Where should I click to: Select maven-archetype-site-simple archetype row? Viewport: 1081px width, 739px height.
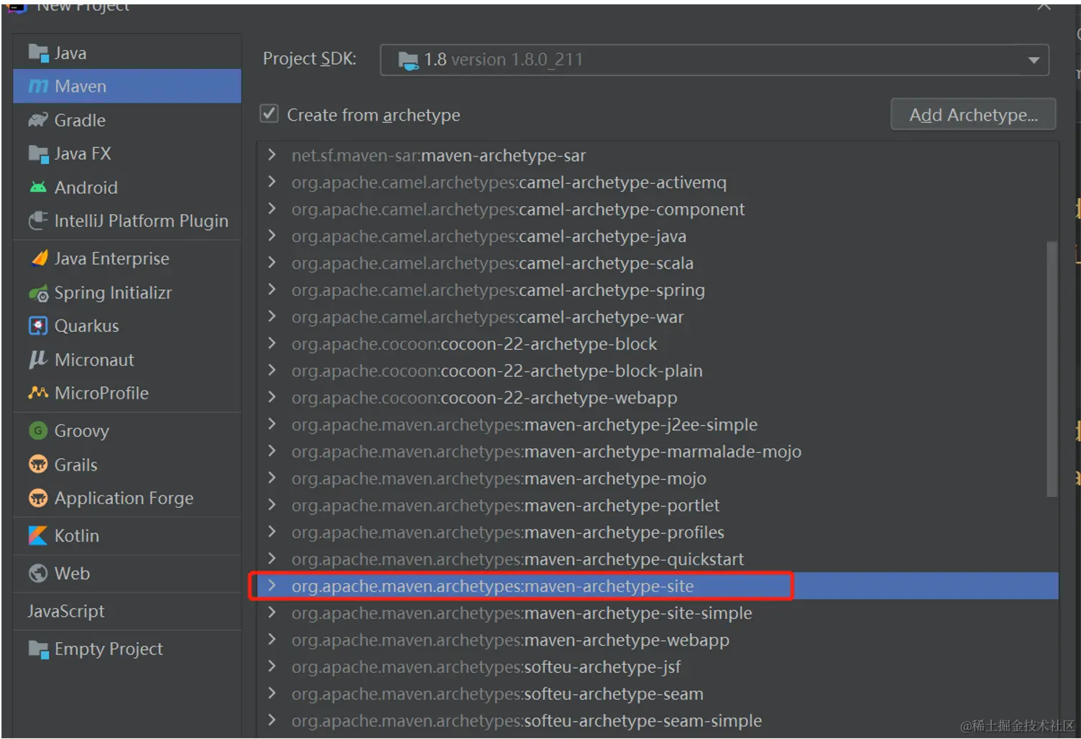pos(657,613)
